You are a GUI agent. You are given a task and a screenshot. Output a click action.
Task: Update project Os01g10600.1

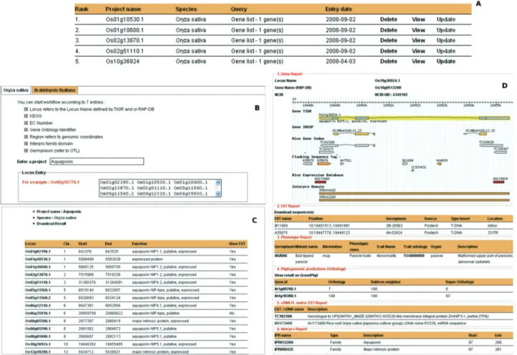[446, 30]
